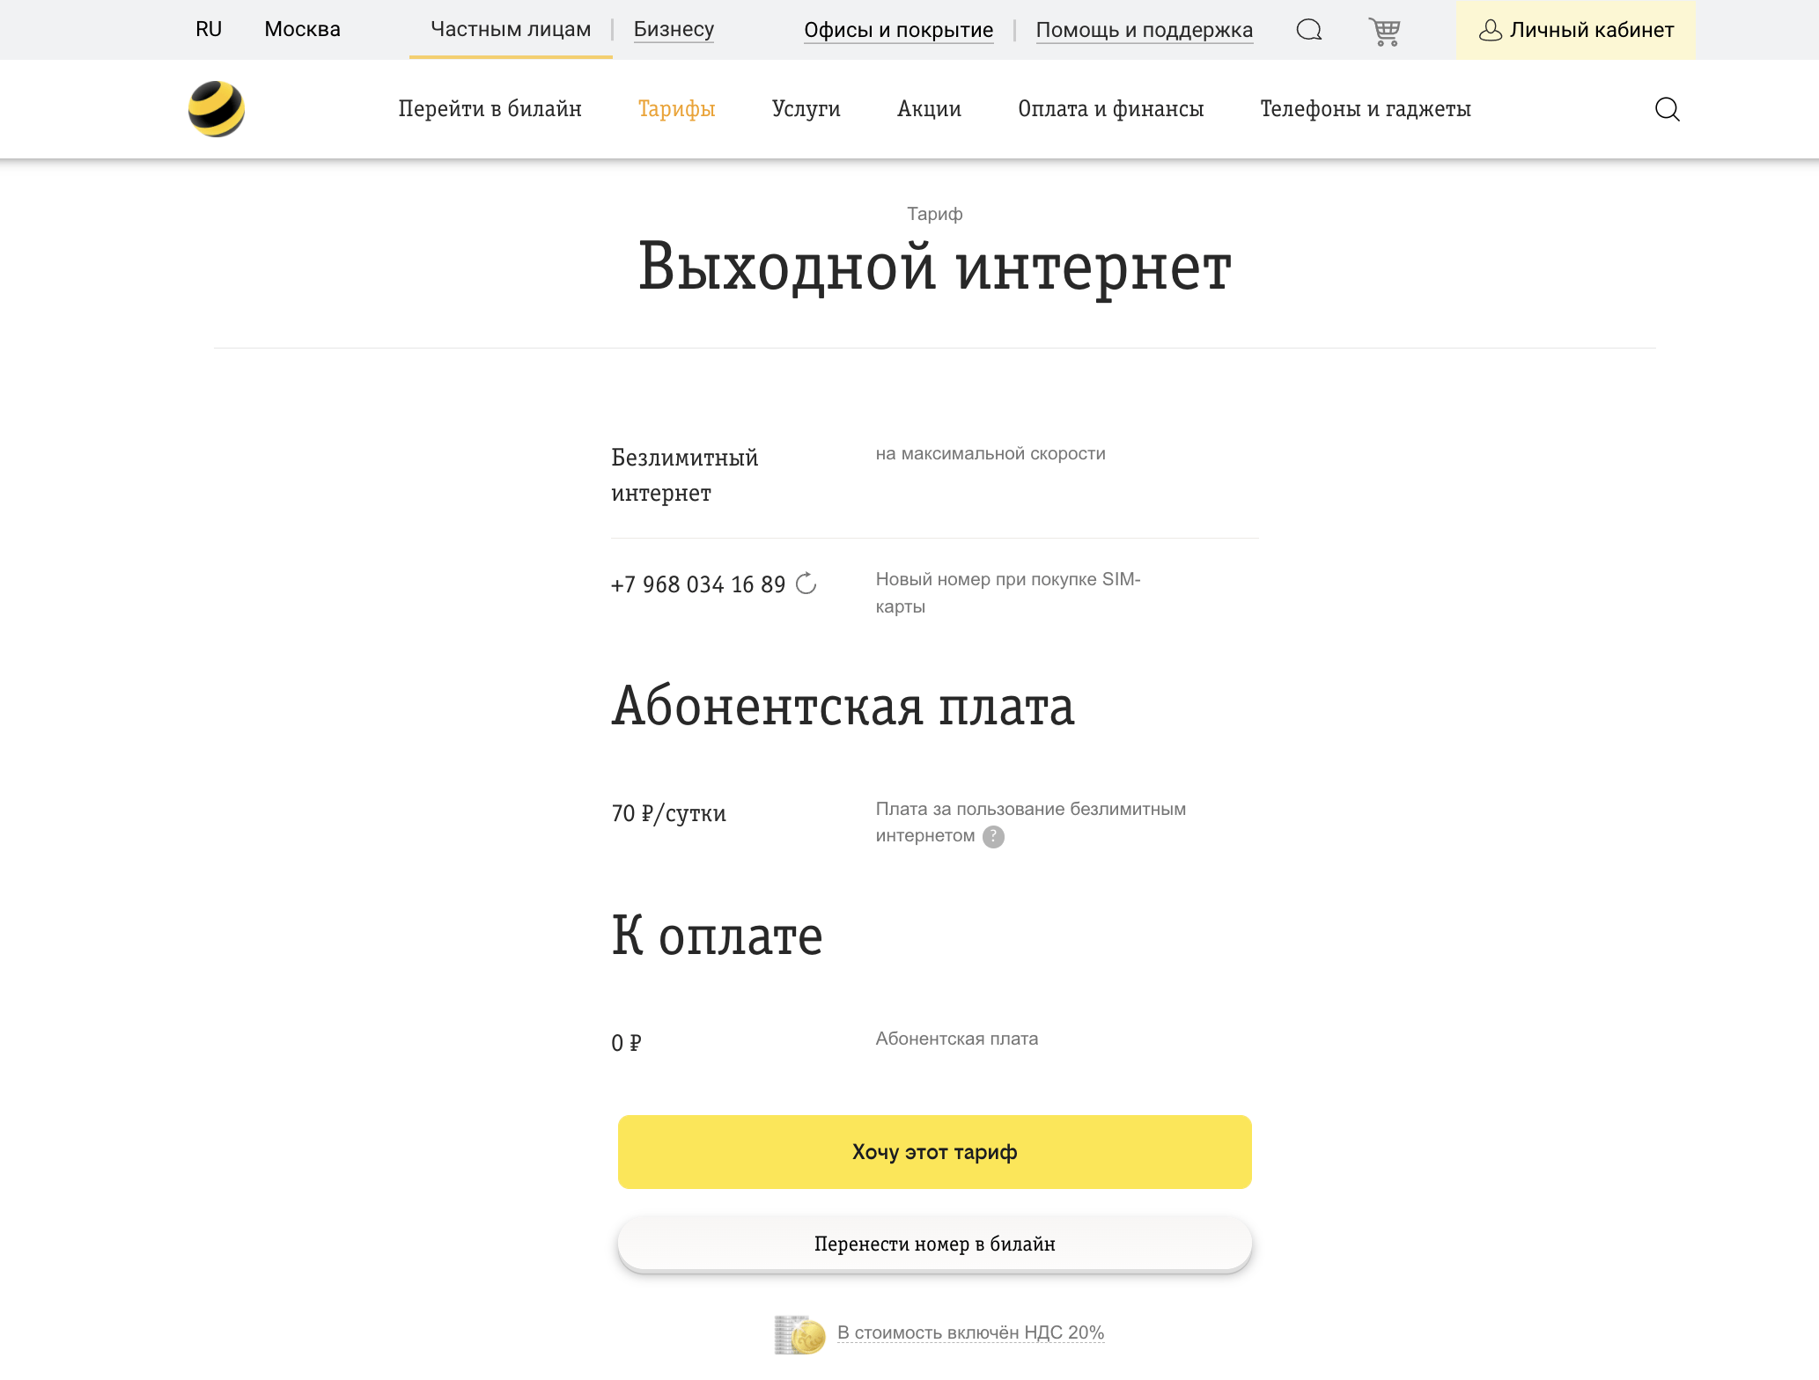The image size is (1819, 1380).
Task: Click the Beeline logo
Action: (217, 108)
